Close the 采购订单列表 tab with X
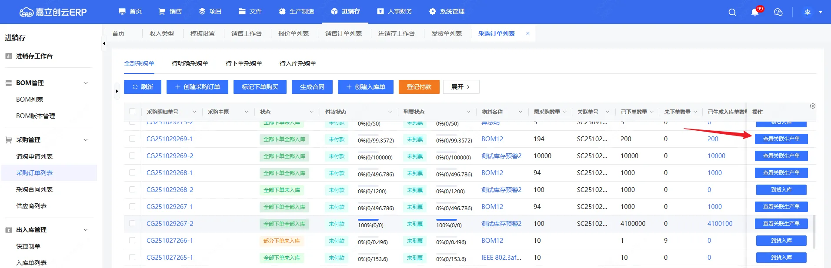Image resolution: width=831 pixels, height=268 pixels. 528,33
